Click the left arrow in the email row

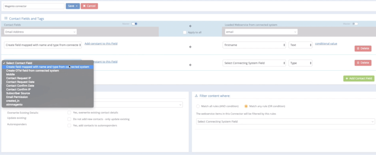(x=191, y=26)
